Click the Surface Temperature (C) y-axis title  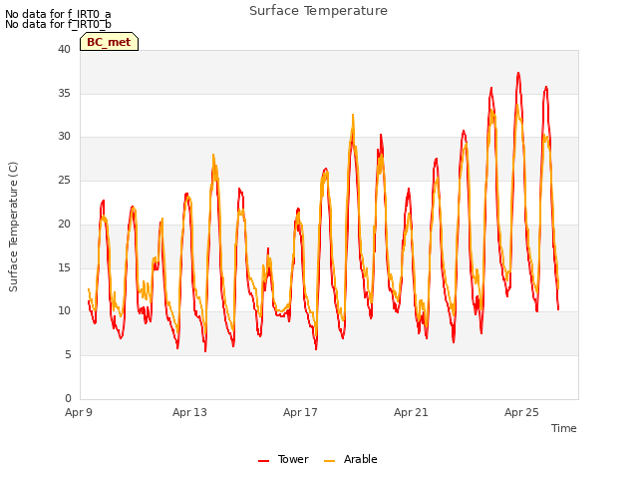[13, 227]
